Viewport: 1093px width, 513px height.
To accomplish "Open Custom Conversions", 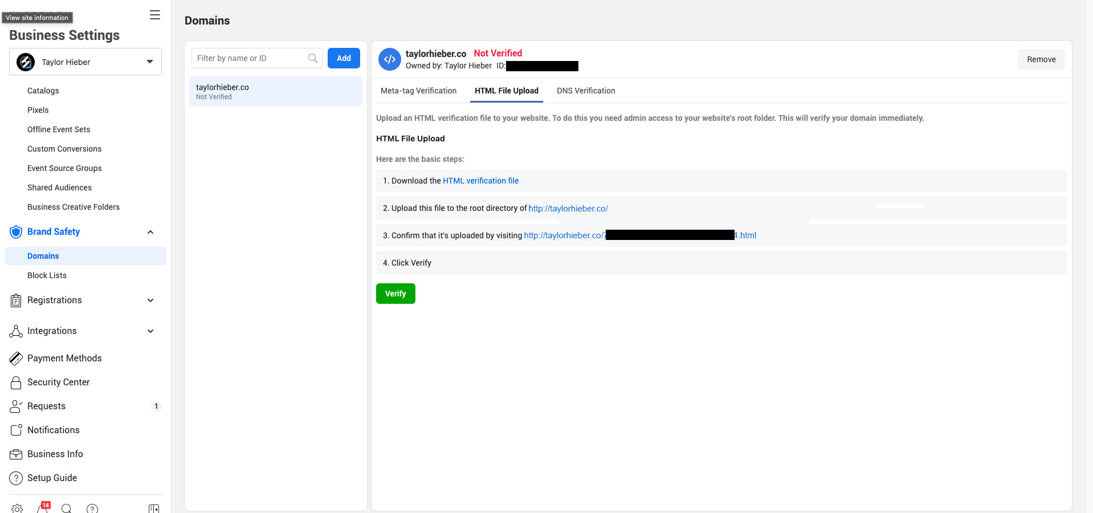I will coord(64,149).
